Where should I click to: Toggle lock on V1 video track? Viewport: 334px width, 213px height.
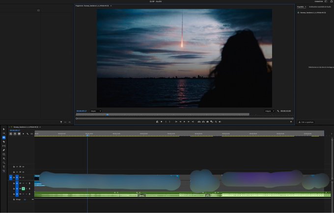point(14,178)
